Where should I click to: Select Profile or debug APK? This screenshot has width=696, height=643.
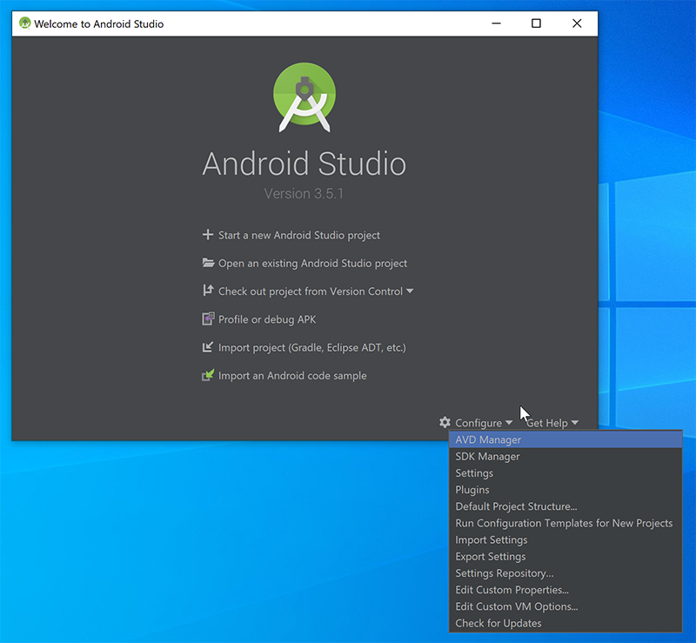267,319
